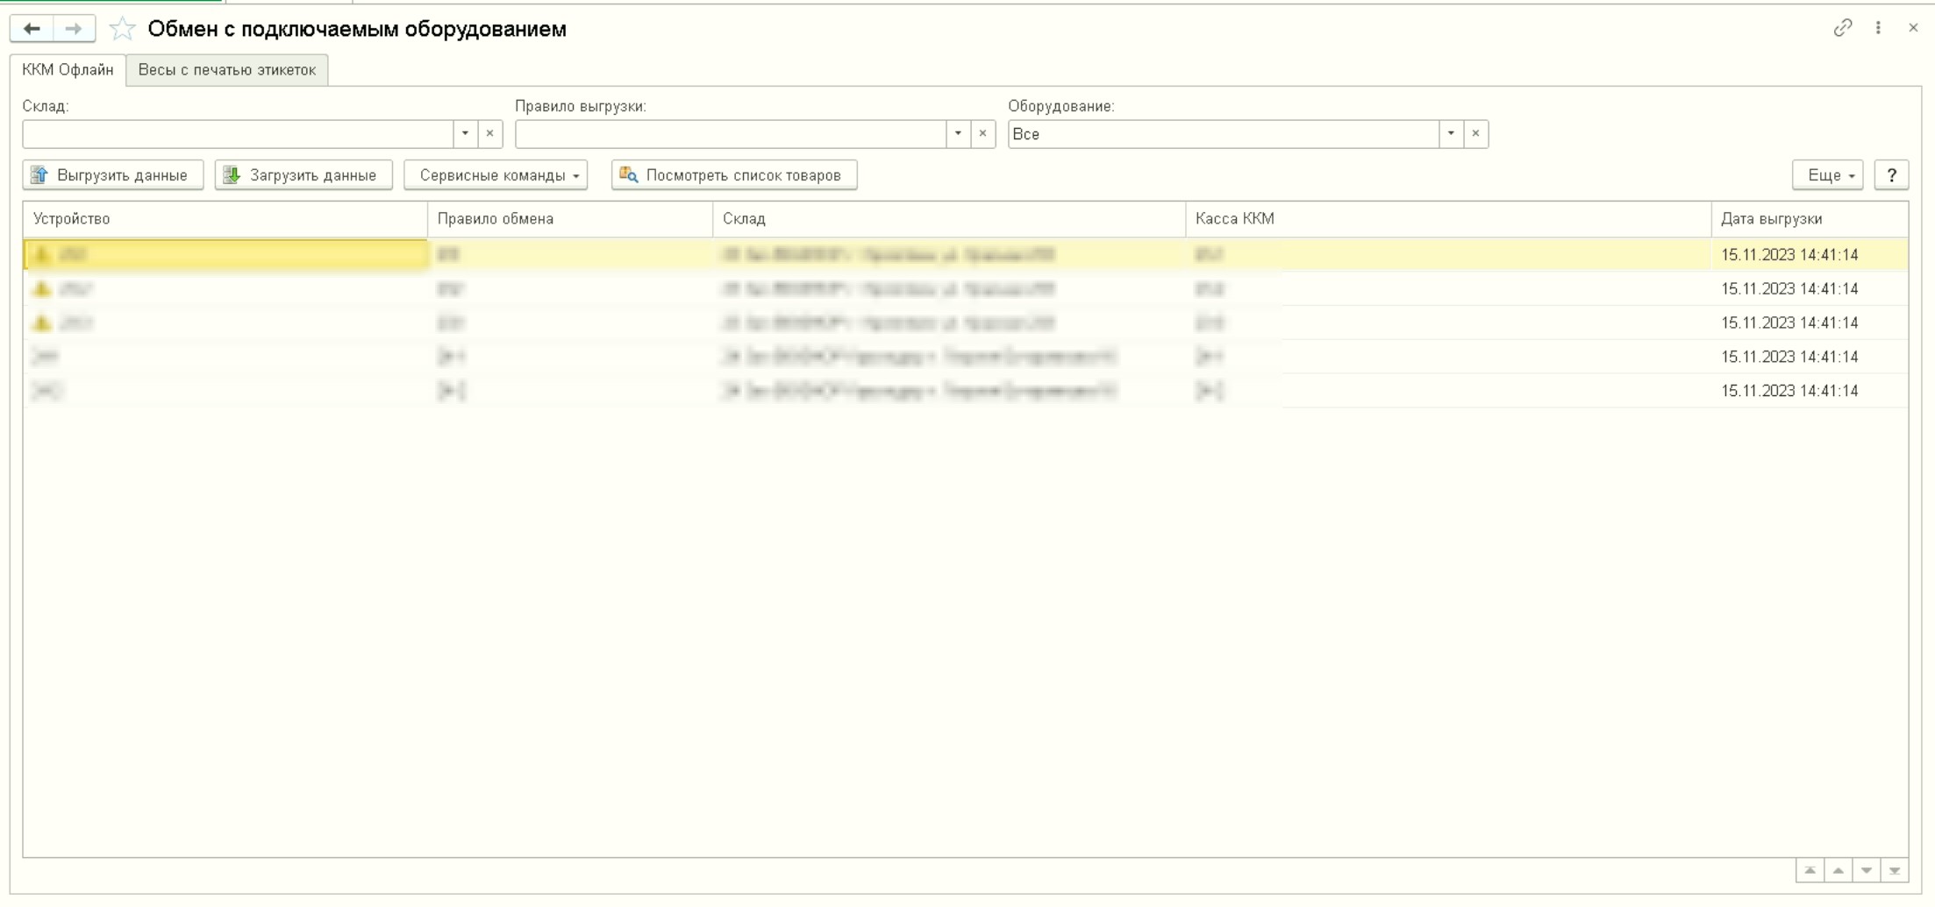Click the forward navigation arrow
This screenshot has width=1935, height=907.
(x=74, y=29)
